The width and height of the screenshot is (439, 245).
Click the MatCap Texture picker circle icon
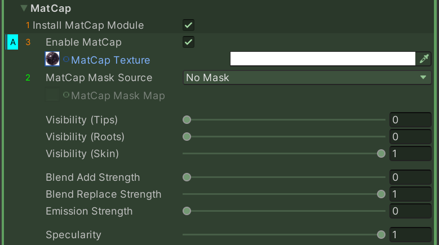click(x=66, y=59)
